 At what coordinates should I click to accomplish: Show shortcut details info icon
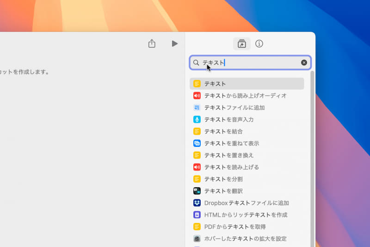(x=259, y=44)
